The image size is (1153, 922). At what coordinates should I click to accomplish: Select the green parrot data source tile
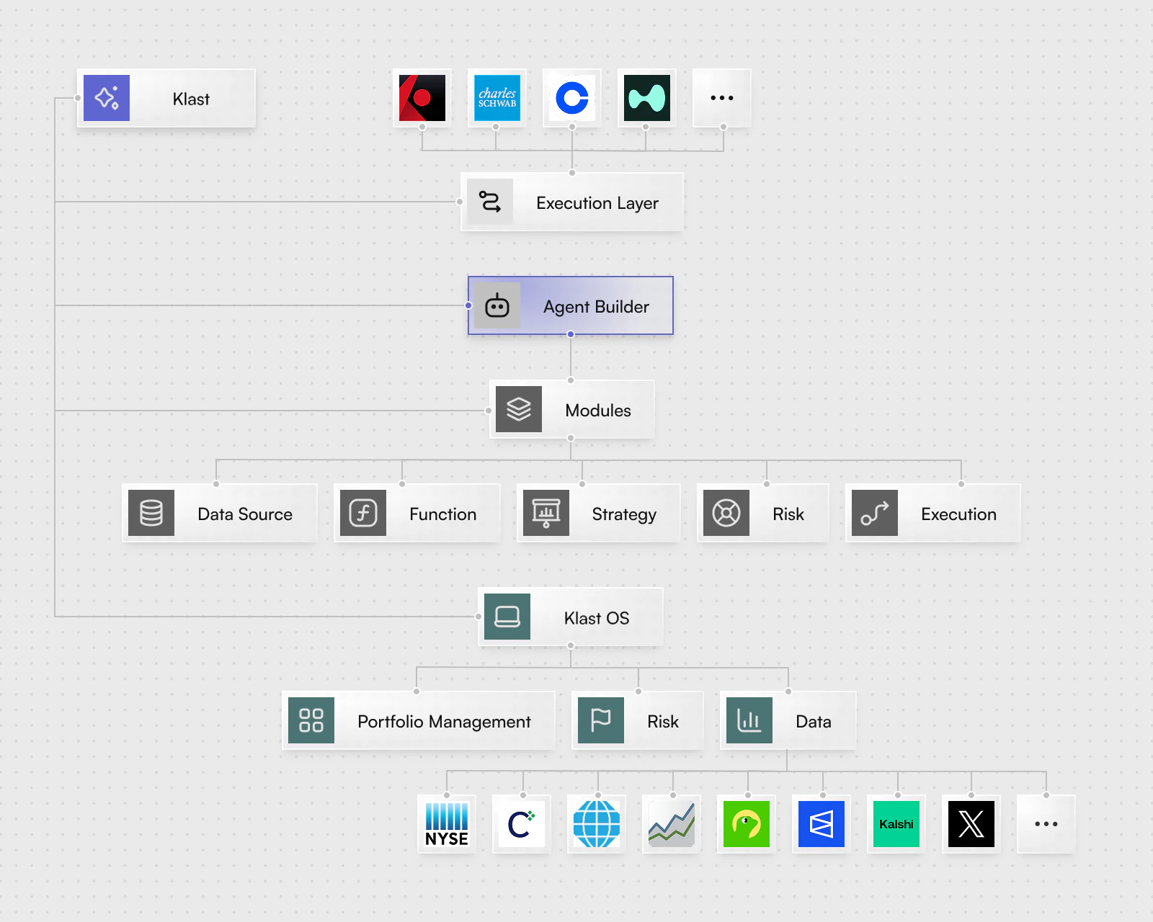point(747,824)
